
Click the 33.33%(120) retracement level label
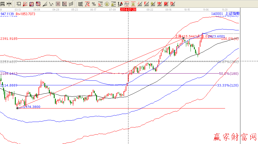228,85
